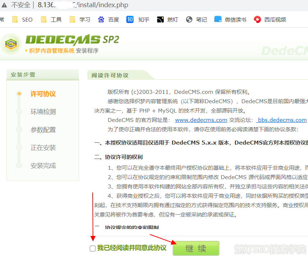Check the agree to license checkbox
This screenshot has width=308, height=260.
[x=93, y=248]
